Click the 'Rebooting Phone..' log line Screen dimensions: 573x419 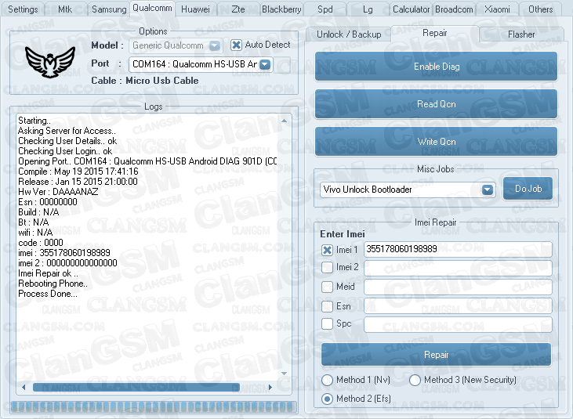[x=53, y=284]
